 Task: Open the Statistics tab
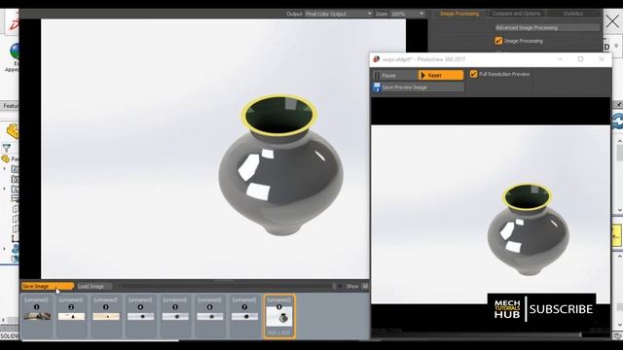coord(573,14)
